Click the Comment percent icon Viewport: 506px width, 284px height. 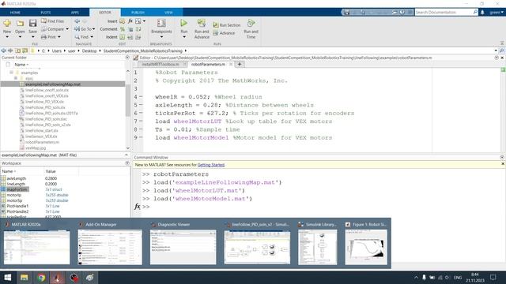point(123,29)
